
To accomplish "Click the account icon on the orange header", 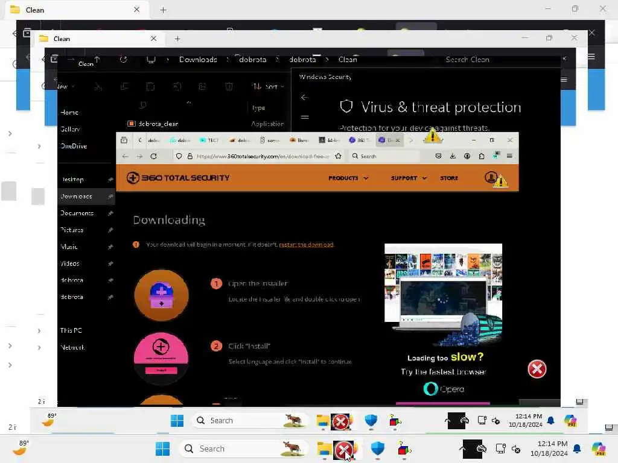I will point(491,177).
